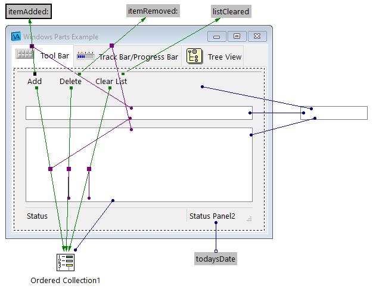Select the itemRemoved: event label
The width and height of the screenshot is (376, 295).
153,11
